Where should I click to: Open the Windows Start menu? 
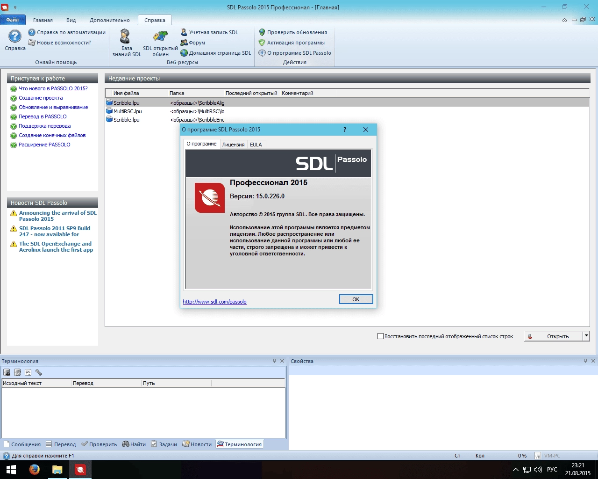pyautogui.click(x=11, y=470)
